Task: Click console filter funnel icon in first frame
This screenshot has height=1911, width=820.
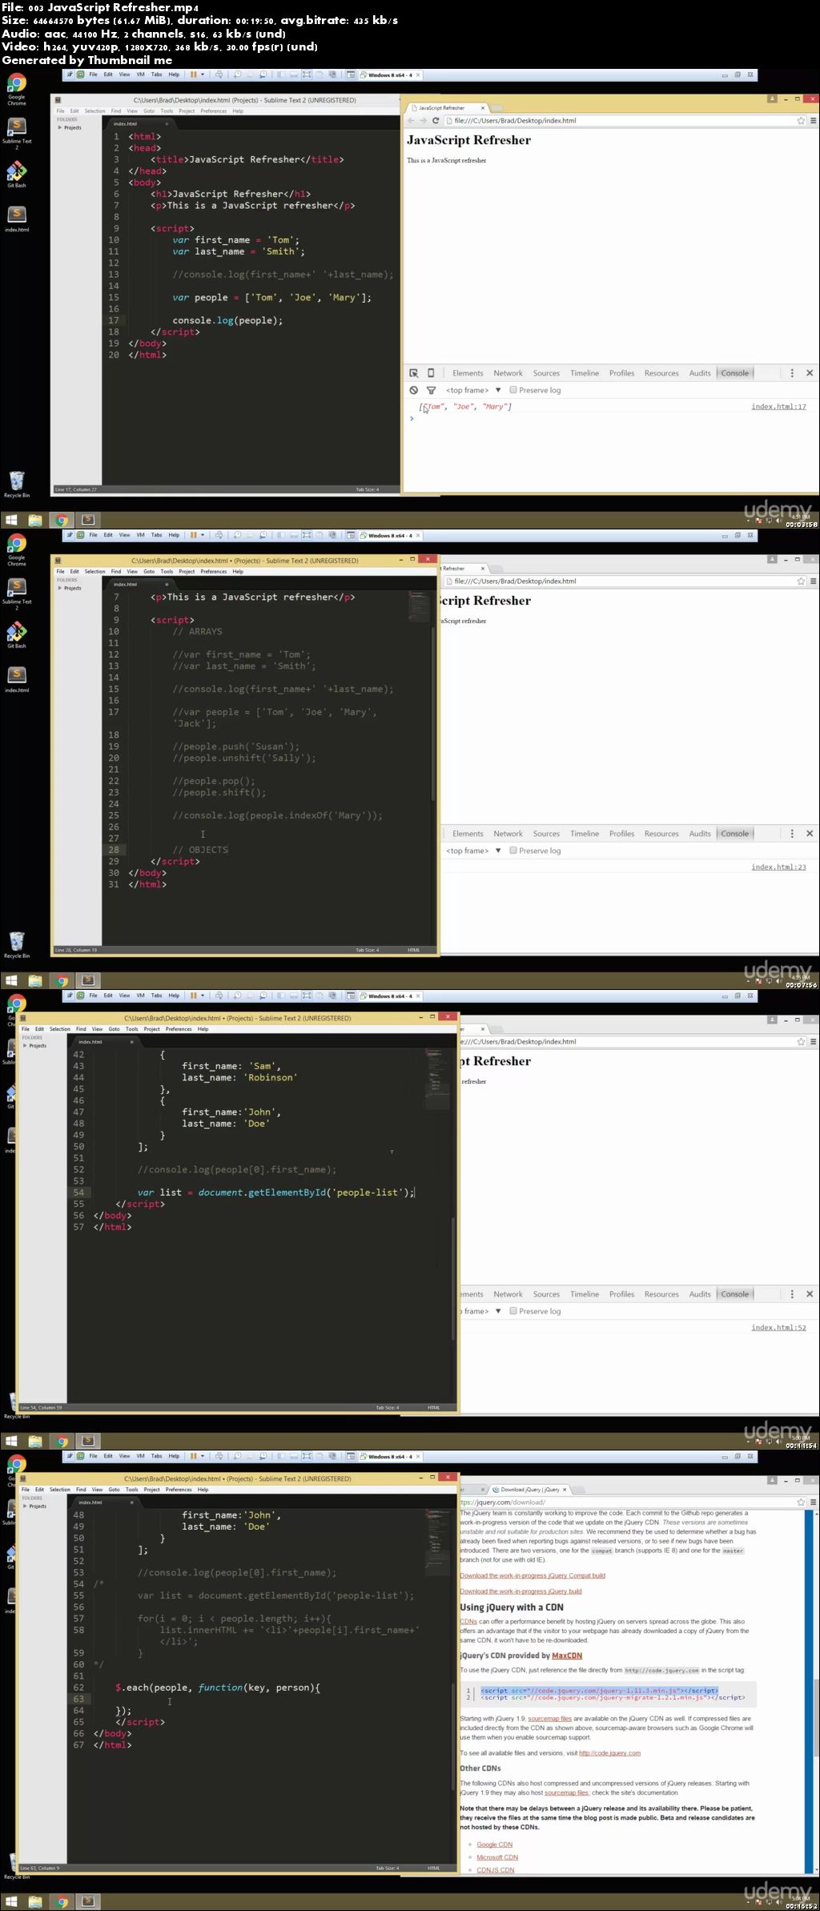Action: click(x=431, y=390)
